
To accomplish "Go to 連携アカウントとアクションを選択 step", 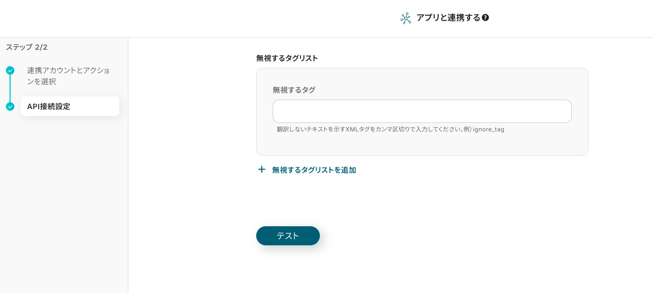I will pyautogui.click(x=68, y=76).
